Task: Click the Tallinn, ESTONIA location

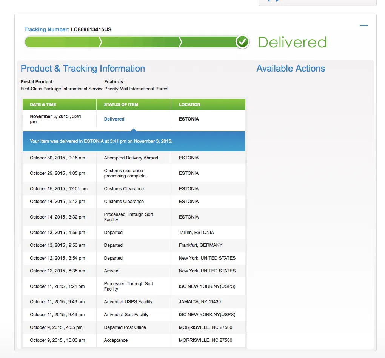Action: 196,233
